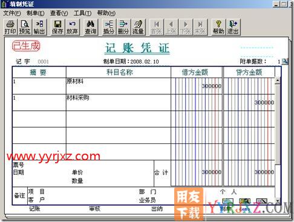294x222 pixels.
Task: Open 文件(F) menu
Action: tap(12, 13)
